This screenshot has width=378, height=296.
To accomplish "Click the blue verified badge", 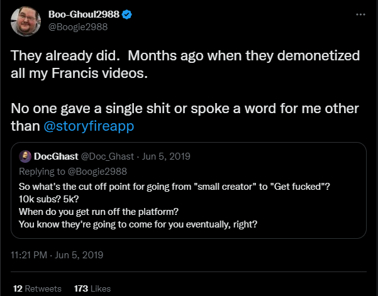I will tap(126, 14).
